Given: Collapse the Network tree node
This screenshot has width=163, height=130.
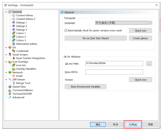Looking at the screenshot, I should pos(6,72).
